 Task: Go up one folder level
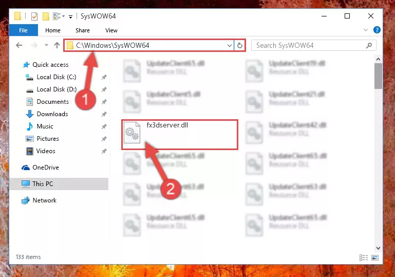pos(57,45)
